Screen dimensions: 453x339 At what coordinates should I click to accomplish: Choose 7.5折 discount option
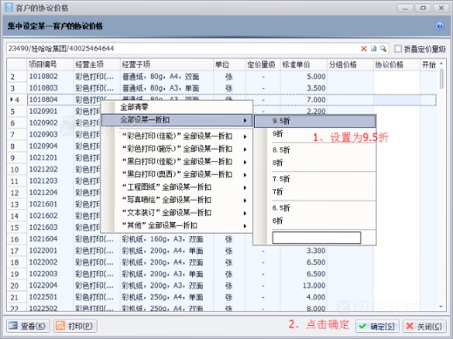(315, 179)
